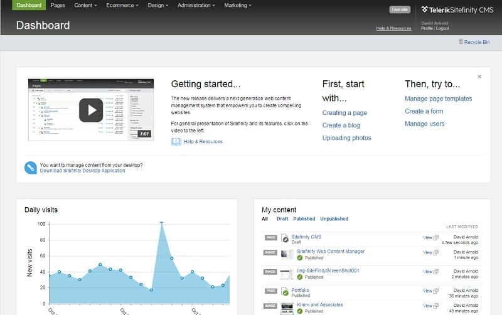Screen dimensions: 502x315
Task: Expand the Ecommerce menu
Action: [122, 5]
